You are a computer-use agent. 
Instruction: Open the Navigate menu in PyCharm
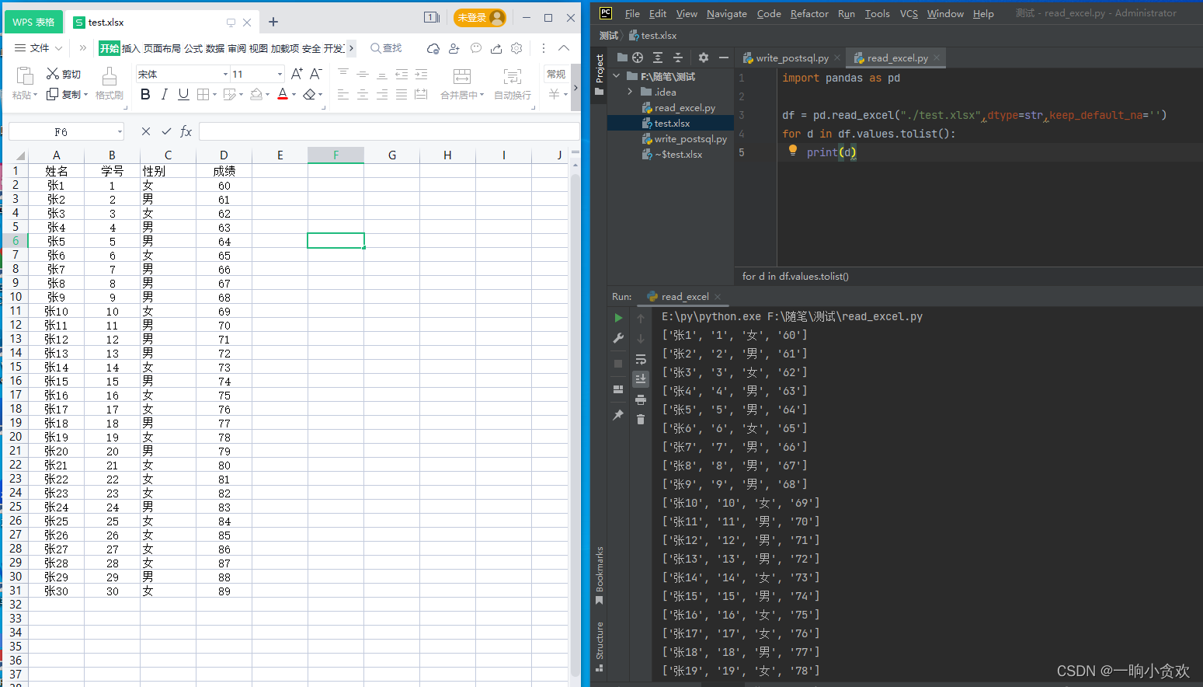[x=727, y=13]
